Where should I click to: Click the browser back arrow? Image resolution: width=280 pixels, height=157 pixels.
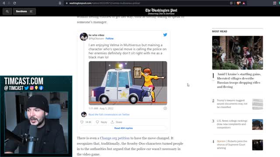(x=3, y=3)
